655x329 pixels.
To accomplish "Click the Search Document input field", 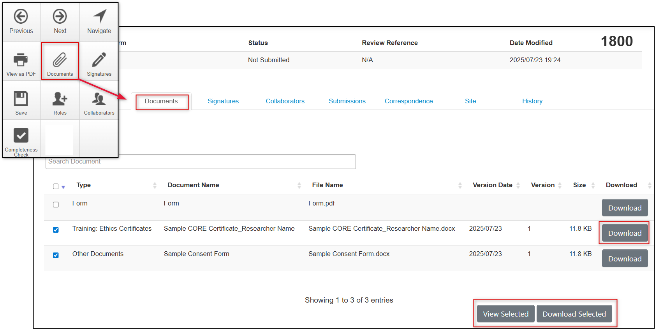I will (x=201, y=162).
